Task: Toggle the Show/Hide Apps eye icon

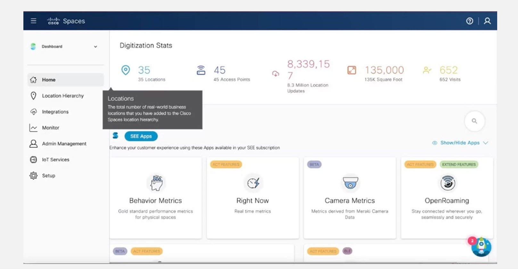Action: click(x=434, y=143)
